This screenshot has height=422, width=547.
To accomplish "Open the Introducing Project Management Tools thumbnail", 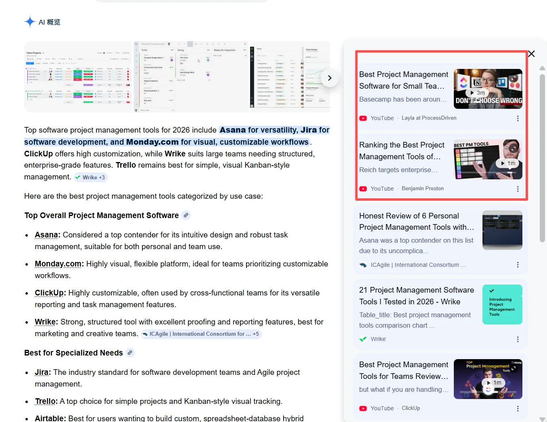I will click(x=502, y=305).
